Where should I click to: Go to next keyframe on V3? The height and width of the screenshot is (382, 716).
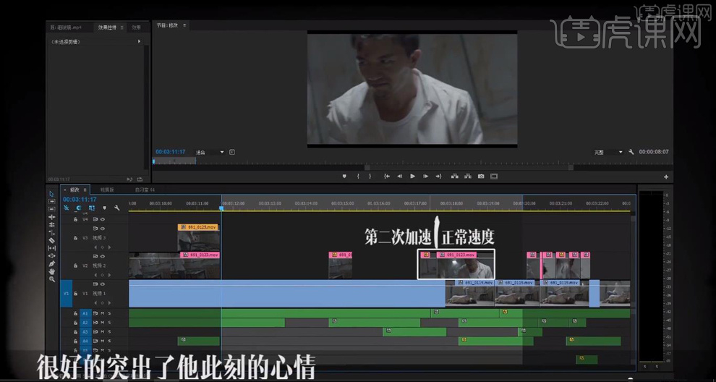coord(109,247)
